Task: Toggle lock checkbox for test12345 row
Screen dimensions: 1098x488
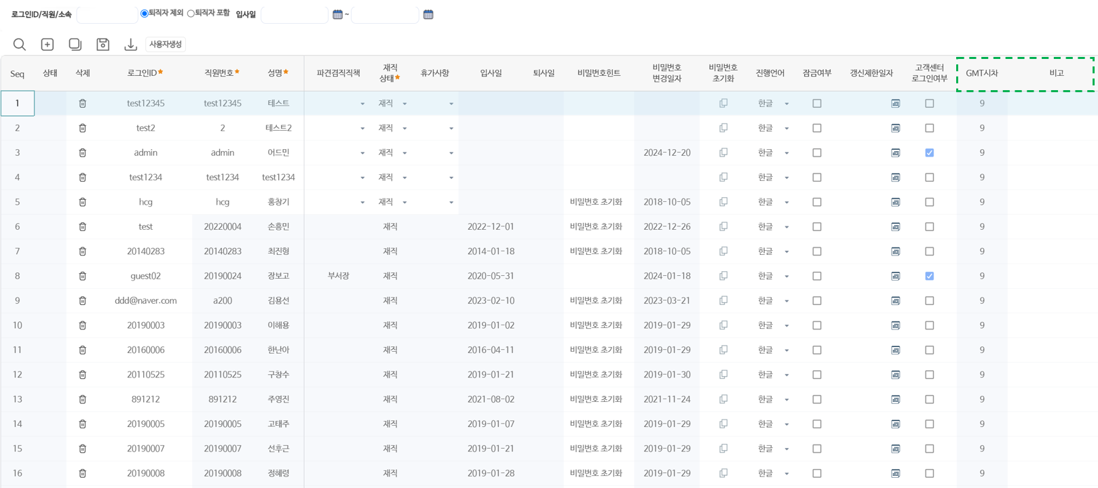Action: pos(817,104)
